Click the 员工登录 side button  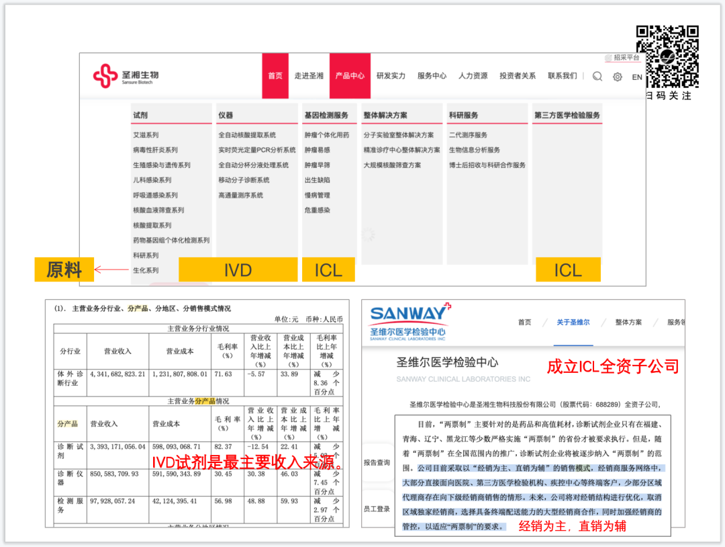coord(377,509)
